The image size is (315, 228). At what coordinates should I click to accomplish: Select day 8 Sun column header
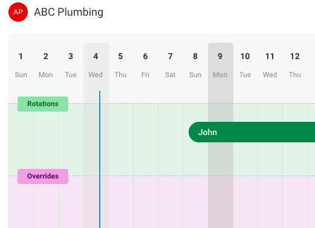[x=195, y=65]
